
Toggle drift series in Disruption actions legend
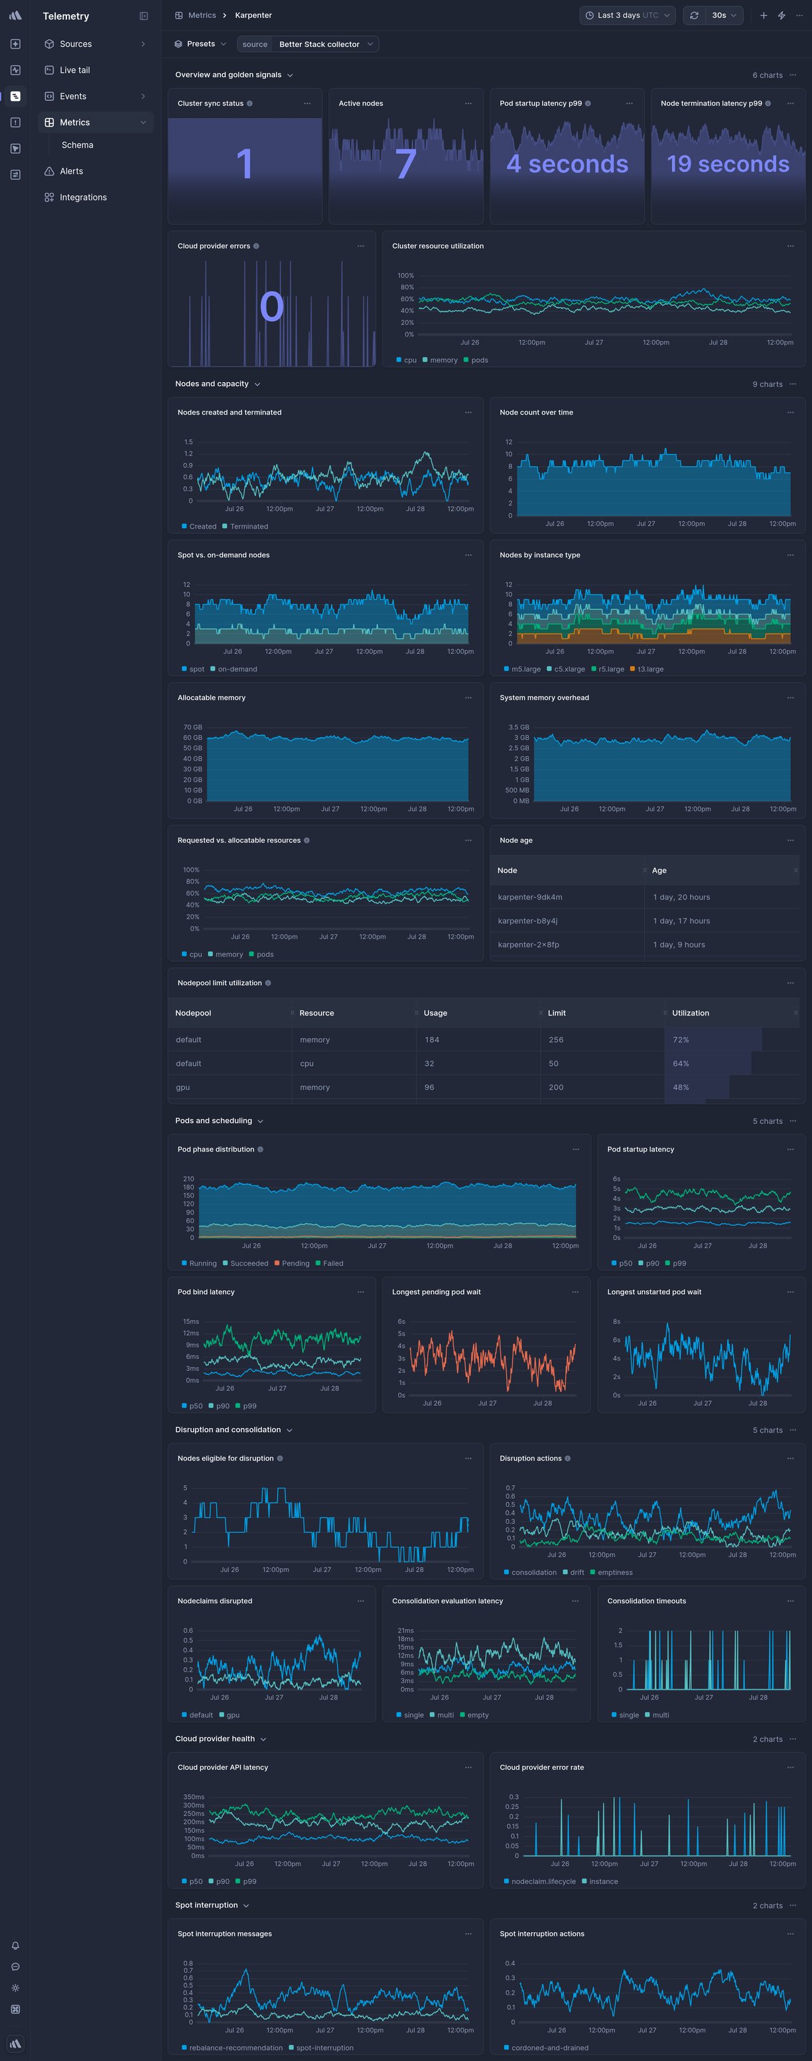[x=573, y=1572]
